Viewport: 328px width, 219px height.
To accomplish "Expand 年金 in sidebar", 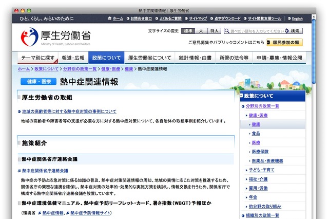I will tap(246, 197).
